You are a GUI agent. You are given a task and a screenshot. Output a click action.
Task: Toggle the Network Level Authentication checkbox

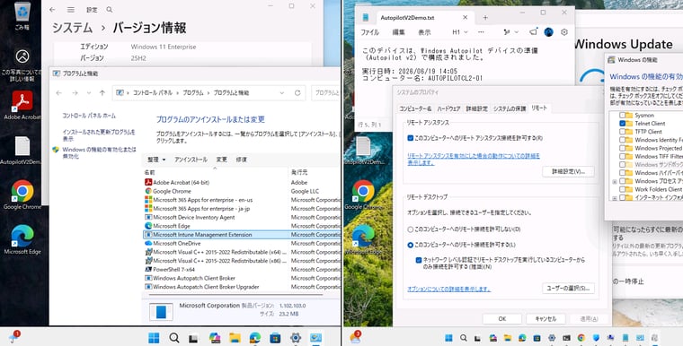point(419,260)
